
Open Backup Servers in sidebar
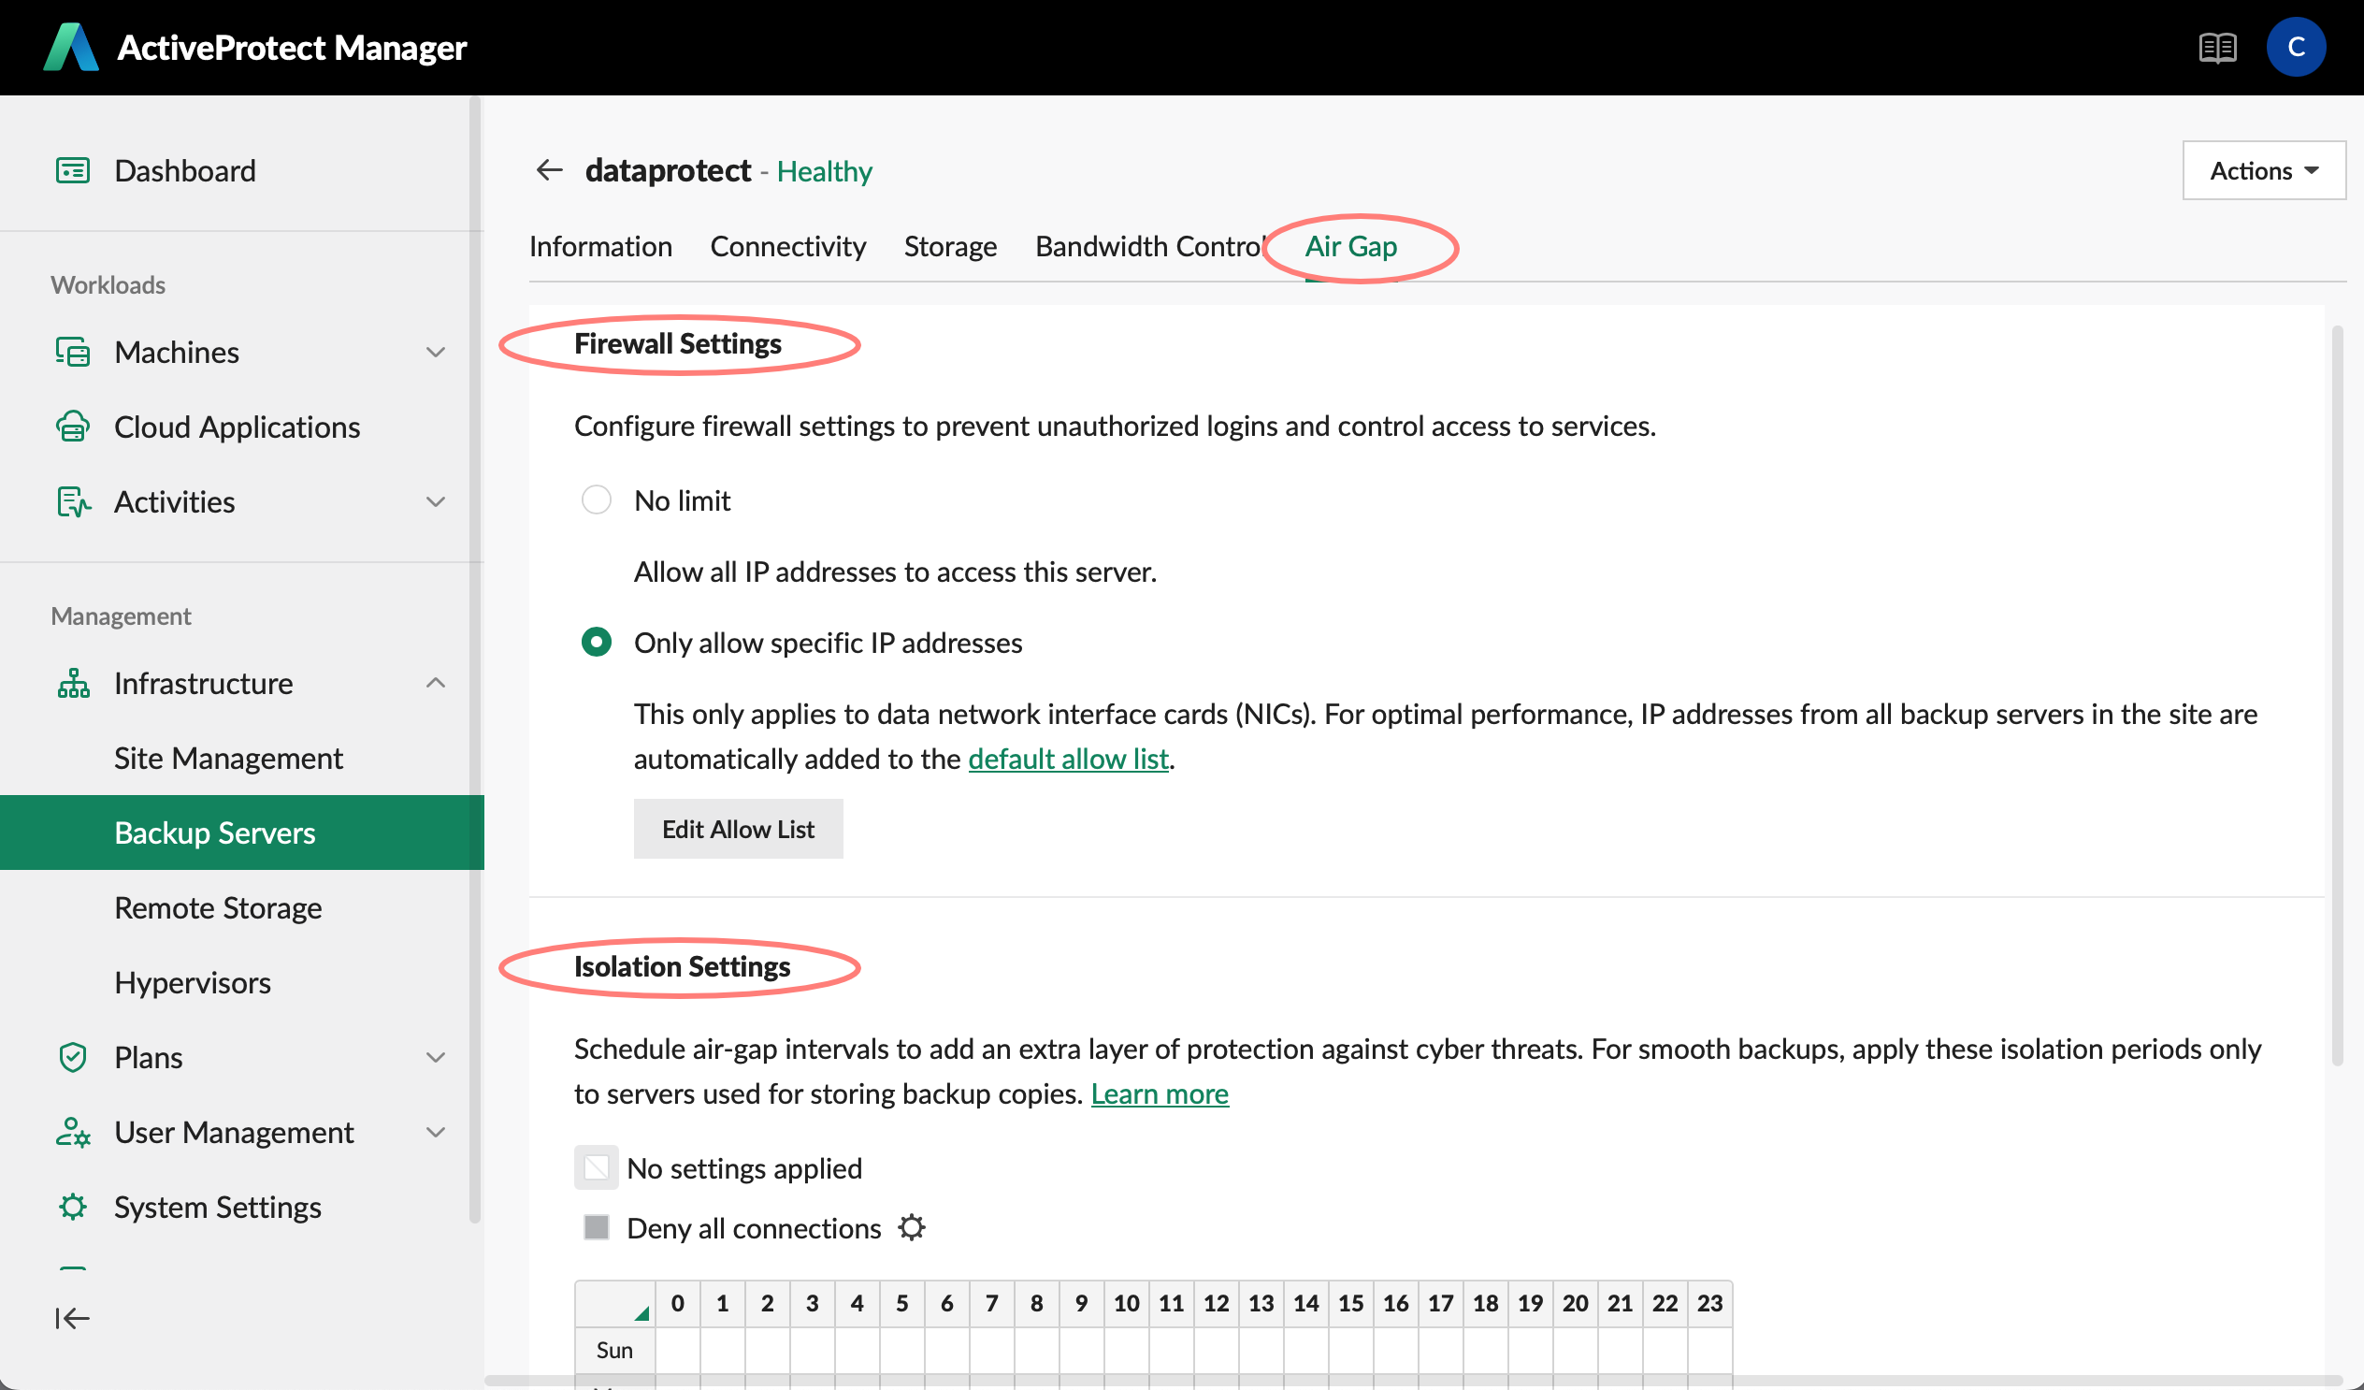242,833
